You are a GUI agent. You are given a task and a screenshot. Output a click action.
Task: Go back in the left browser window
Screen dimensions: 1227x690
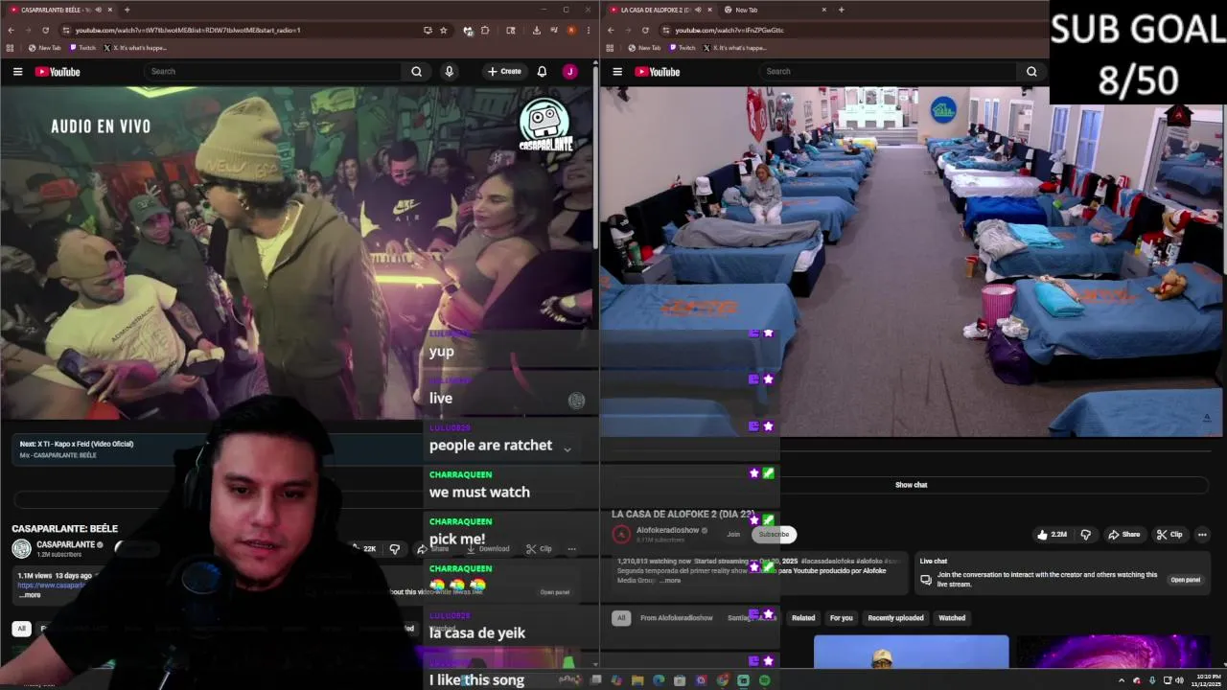pos(11,30)
